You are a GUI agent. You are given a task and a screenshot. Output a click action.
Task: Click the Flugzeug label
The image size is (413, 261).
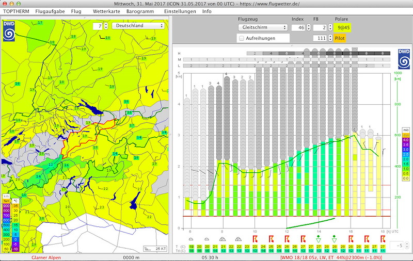248,19
